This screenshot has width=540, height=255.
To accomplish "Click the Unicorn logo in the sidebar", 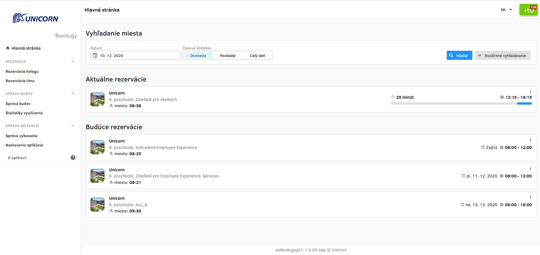I will point(35,18).
